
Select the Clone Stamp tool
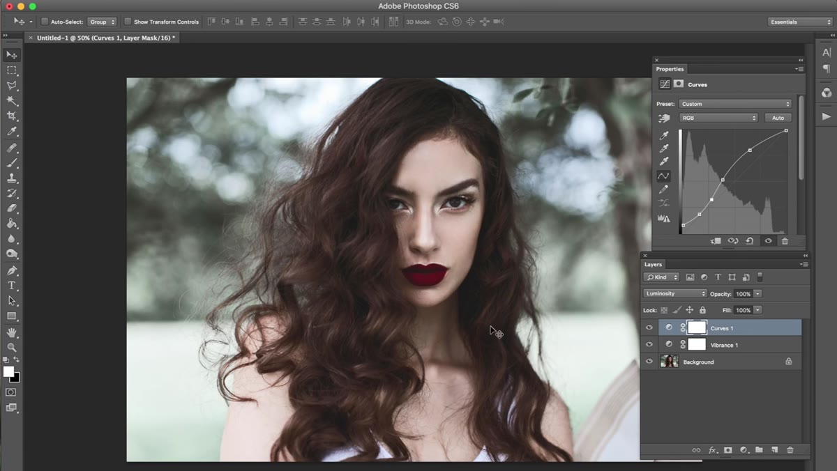tap(12, 178)
